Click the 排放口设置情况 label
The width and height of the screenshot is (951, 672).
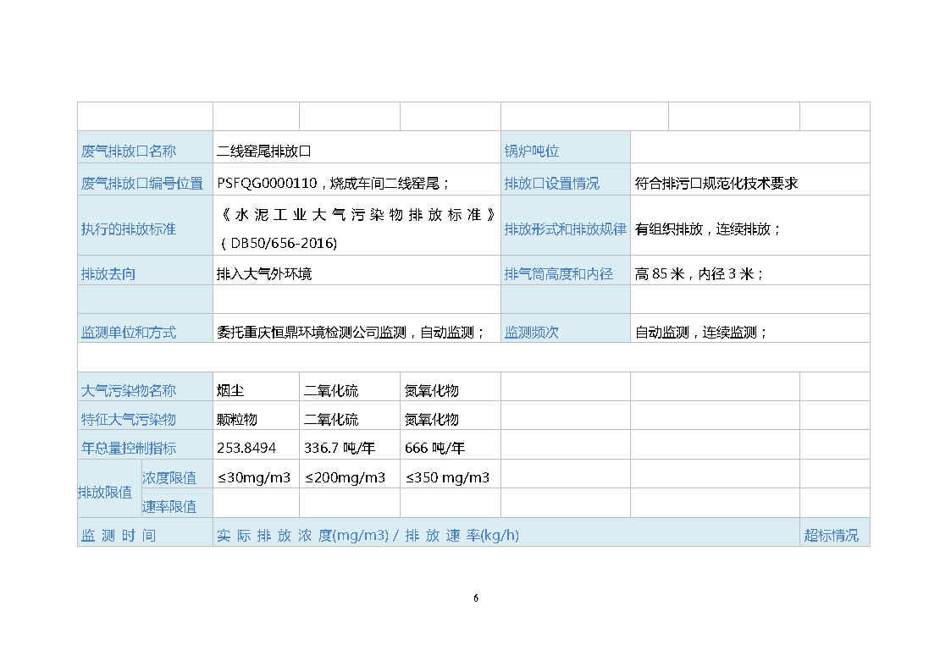(x=551, y=183)
